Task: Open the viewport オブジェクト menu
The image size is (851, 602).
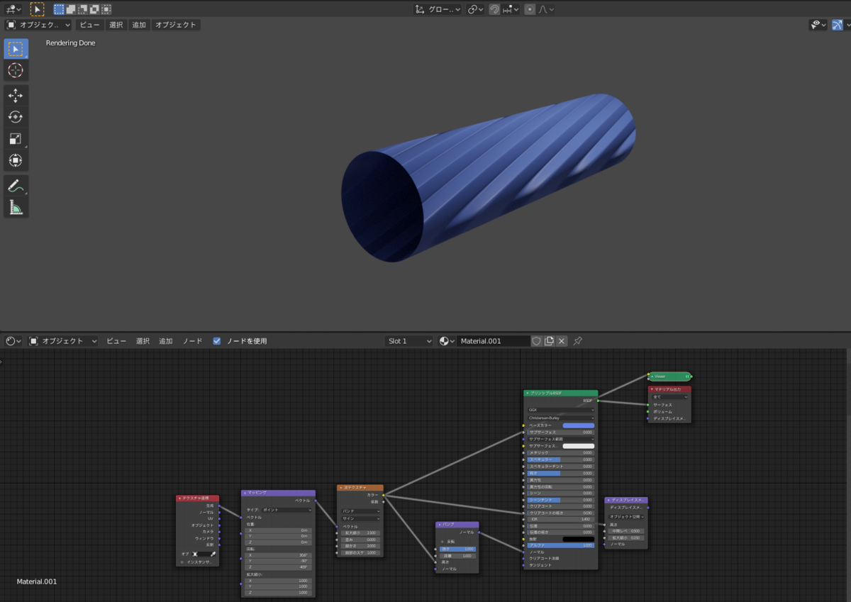Action: coord(176,25)
